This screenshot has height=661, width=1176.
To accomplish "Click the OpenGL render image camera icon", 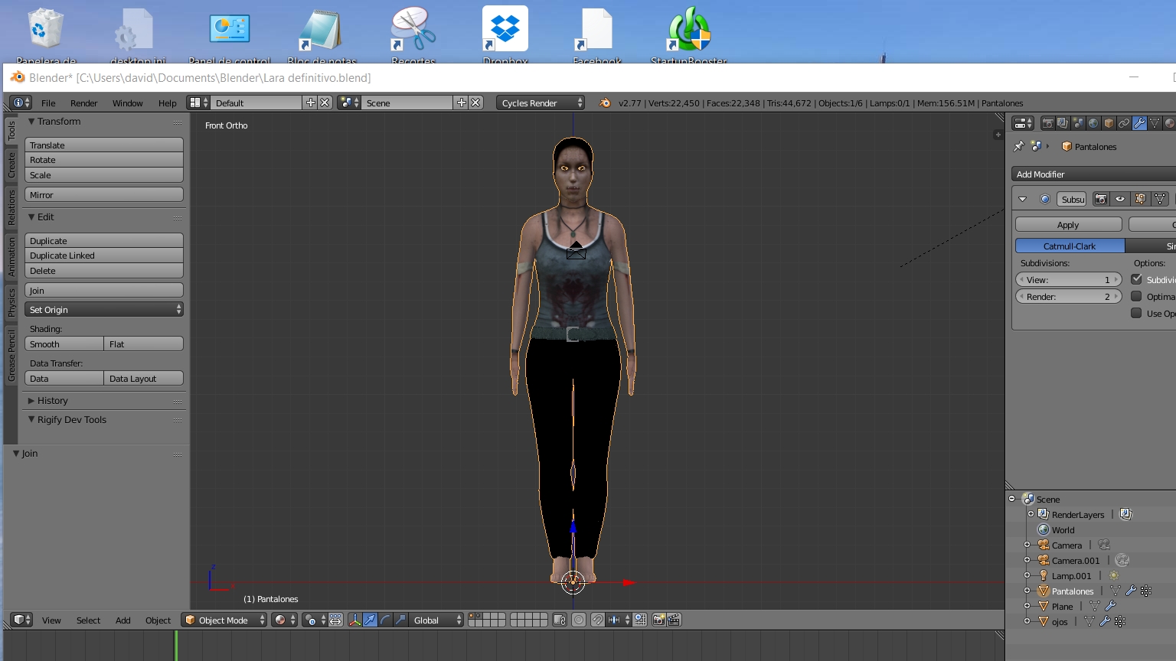I will point(658,620).
